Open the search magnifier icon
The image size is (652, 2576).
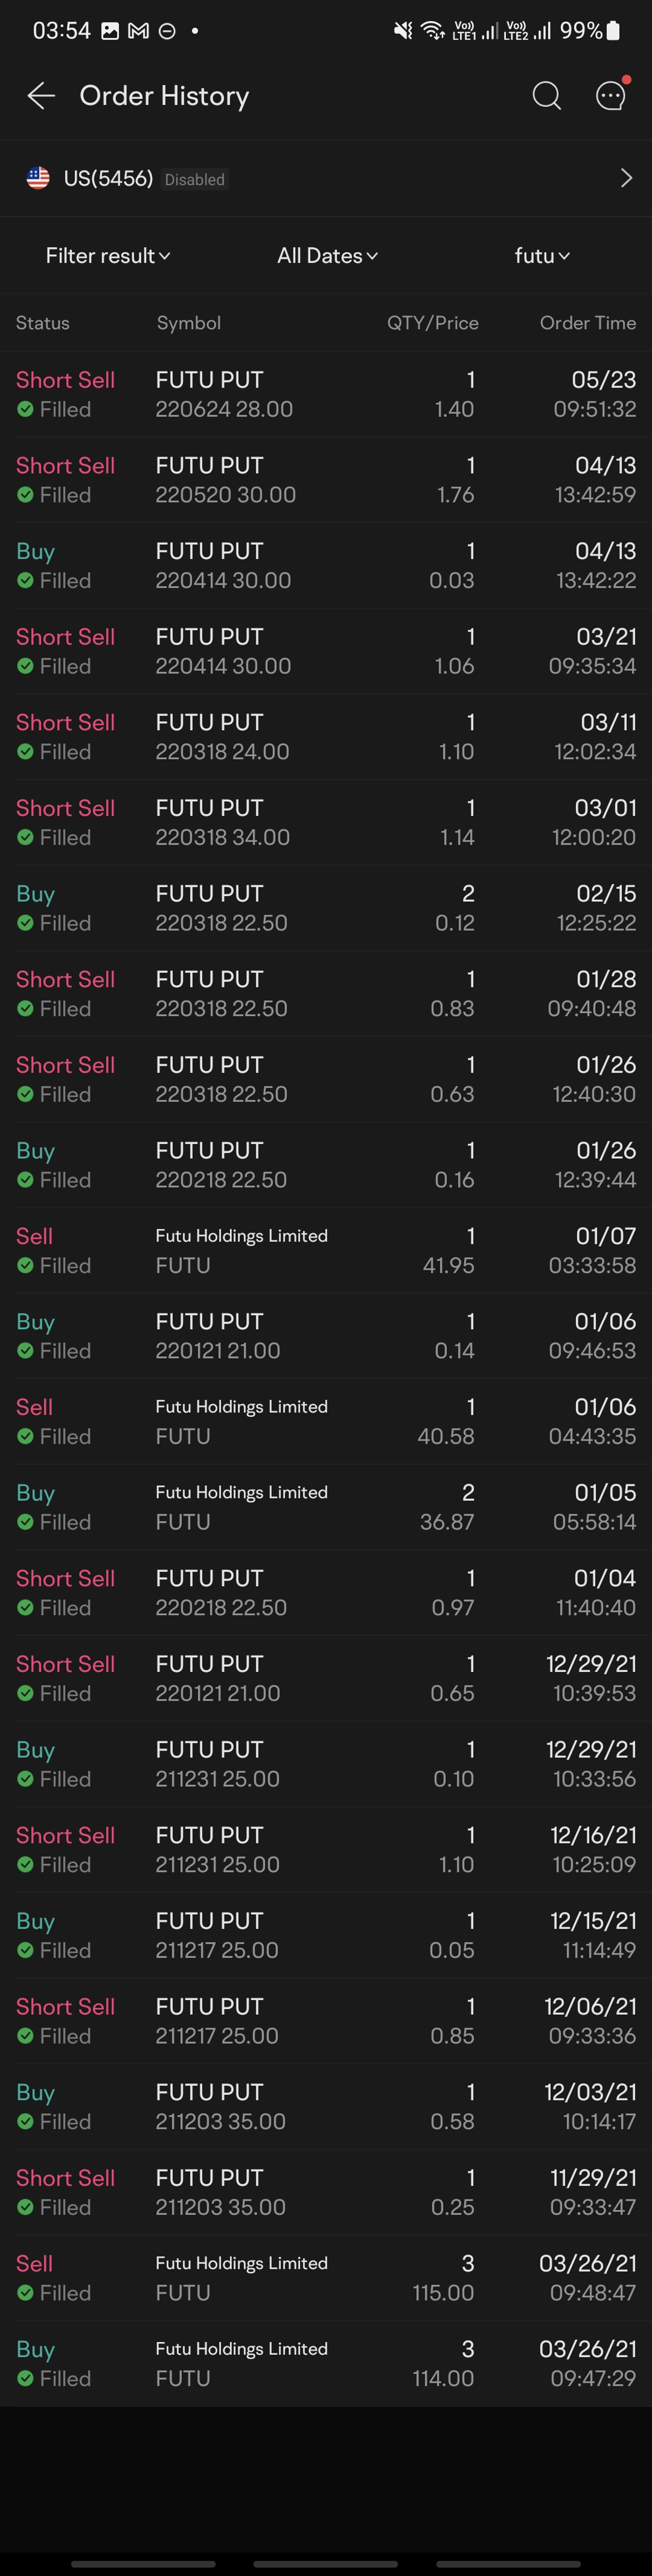pos(546,96)
